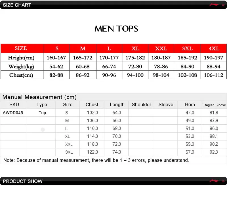This screenshot has width=227, height=197.
Task: Click the height value 190-197
Action: coord(214,58)
